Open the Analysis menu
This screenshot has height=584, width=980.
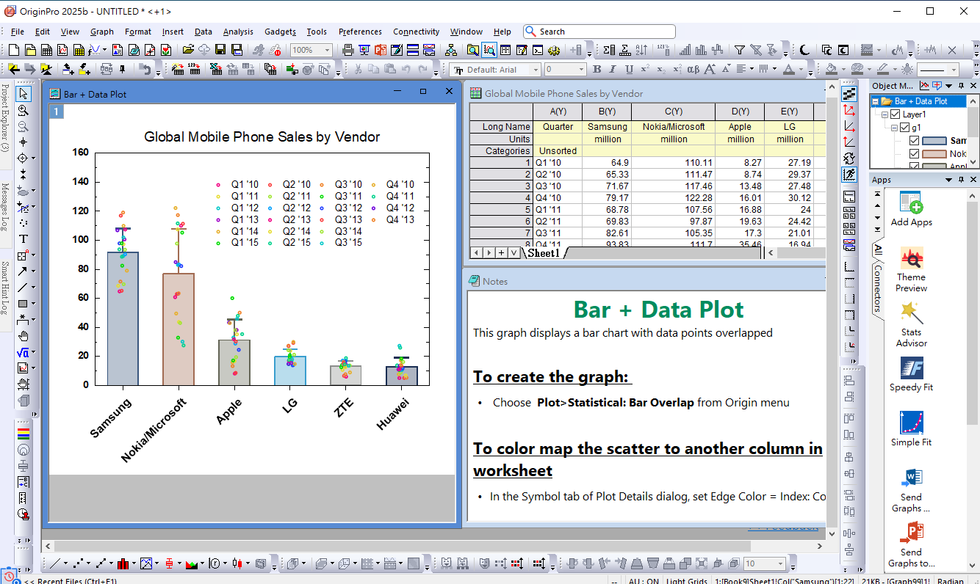point(238,32)
